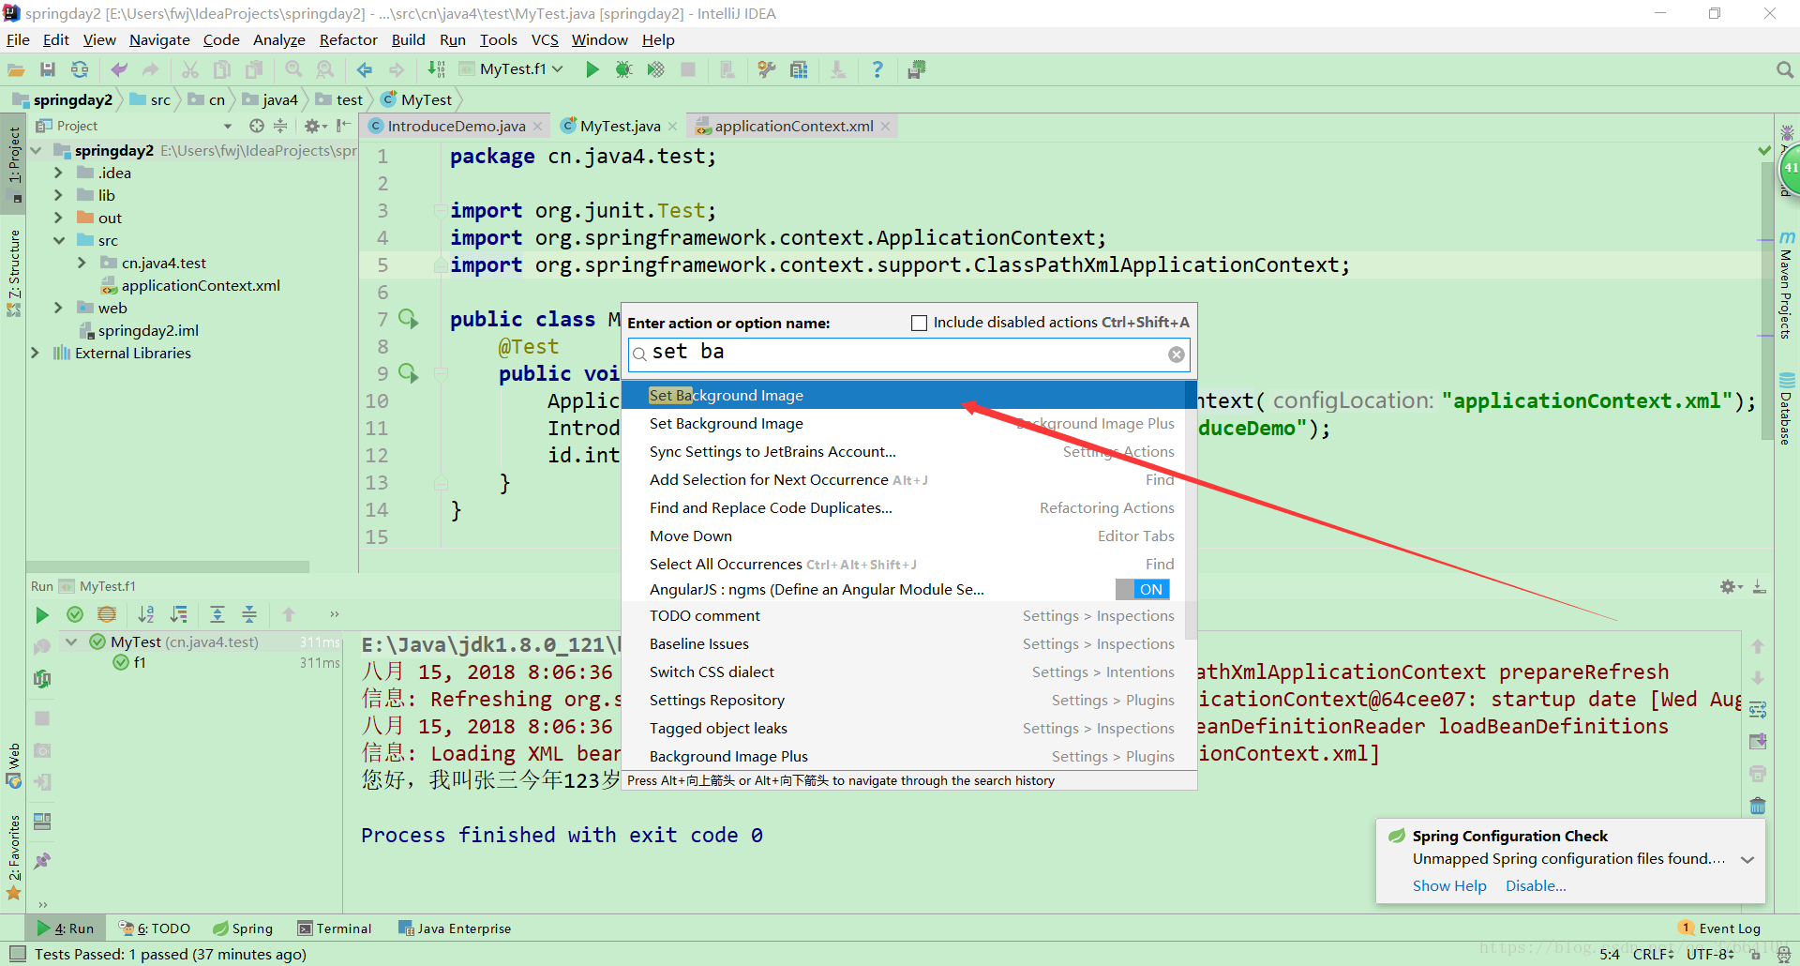Open the Run panel gear settings
Viewport: 1800px width, 966px height.
1731,587
